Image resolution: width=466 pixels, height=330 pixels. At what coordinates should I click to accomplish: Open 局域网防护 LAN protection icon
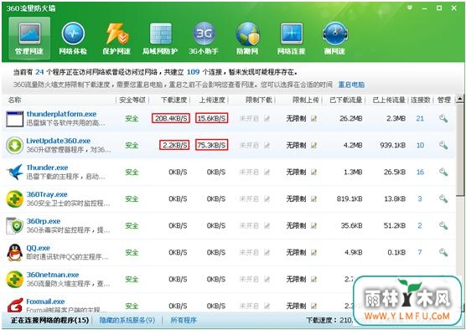pyautogui.click(x=160, y=39)
